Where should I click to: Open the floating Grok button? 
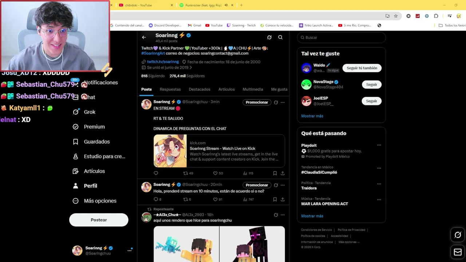[458, 235]
